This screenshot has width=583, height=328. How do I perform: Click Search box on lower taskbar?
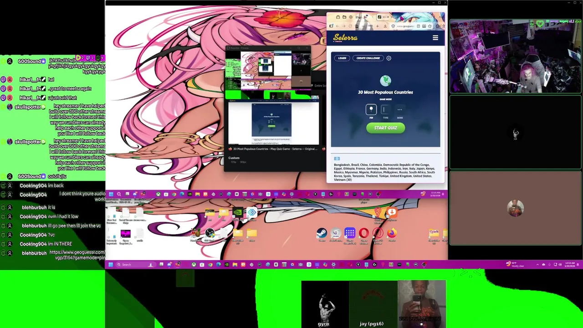135,264
